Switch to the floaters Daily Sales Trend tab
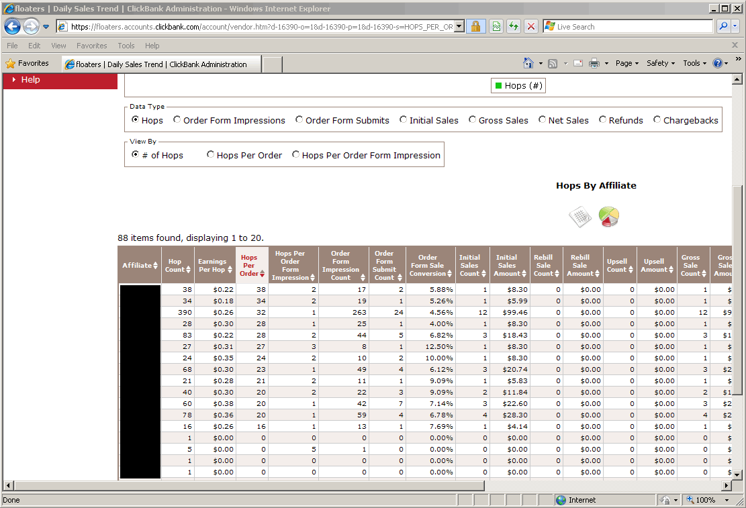746x508 pixels. point(161,64)
